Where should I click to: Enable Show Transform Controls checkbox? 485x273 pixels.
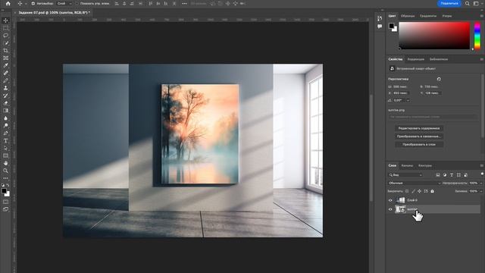[77, 3]
